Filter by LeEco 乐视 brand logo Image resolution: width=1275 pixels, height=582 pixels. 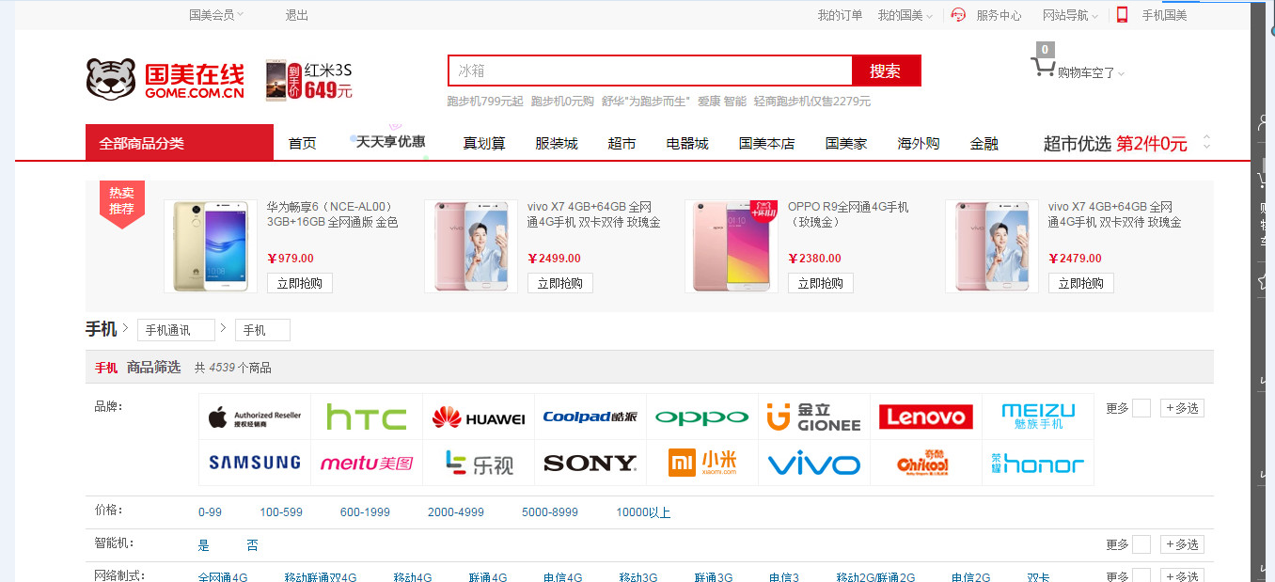479,463
